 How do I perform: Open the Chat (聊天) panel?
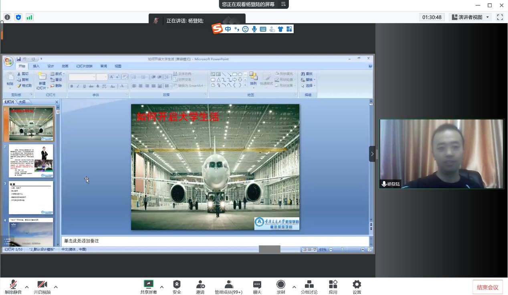[257, 285]
